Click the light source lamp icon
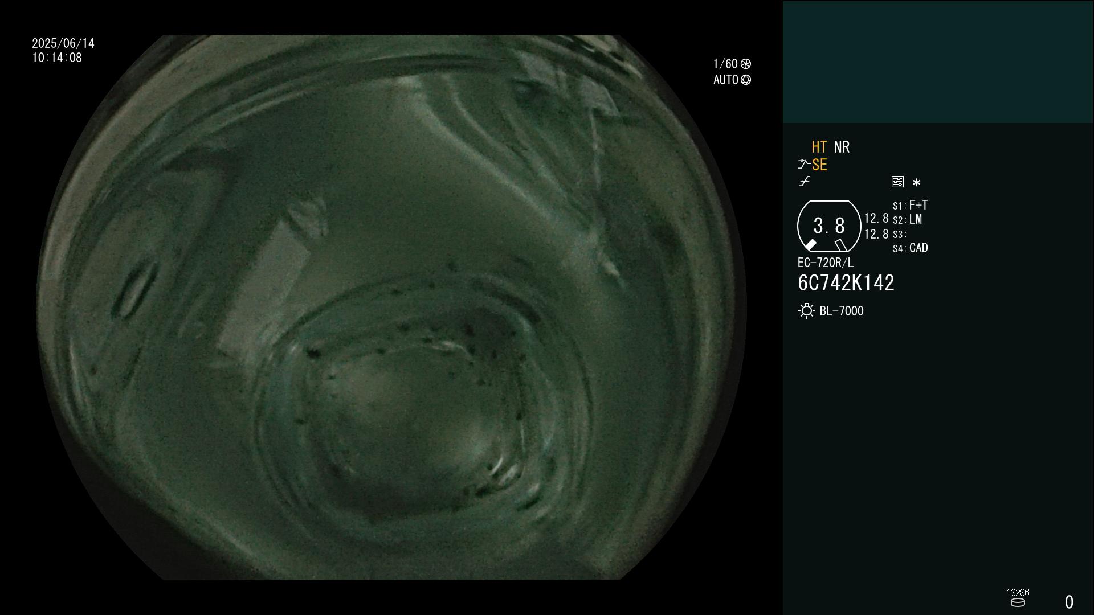 coord(806,311)
